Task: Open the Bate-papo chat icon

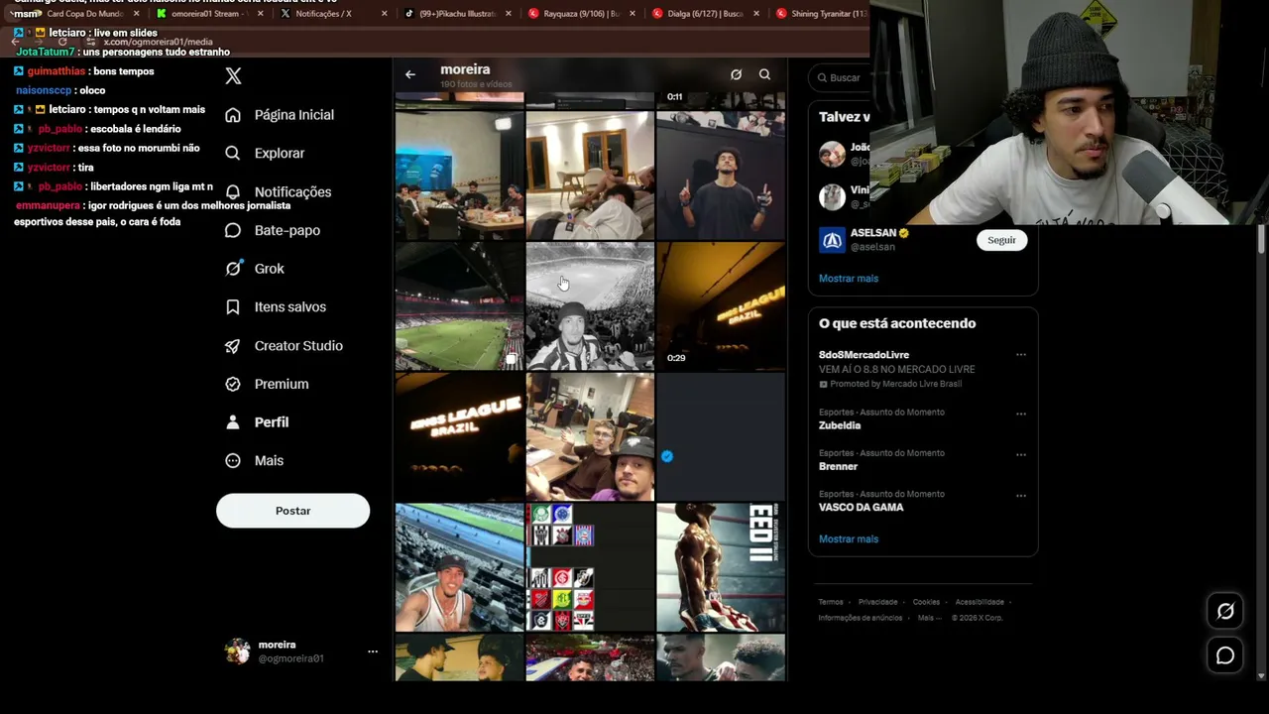Action: 233,230
